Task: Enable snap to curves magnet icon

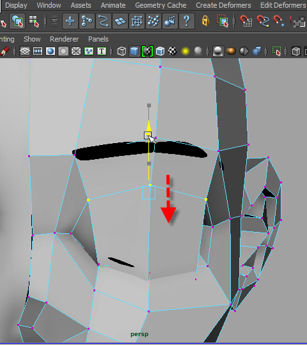Action: pos(263,21)
